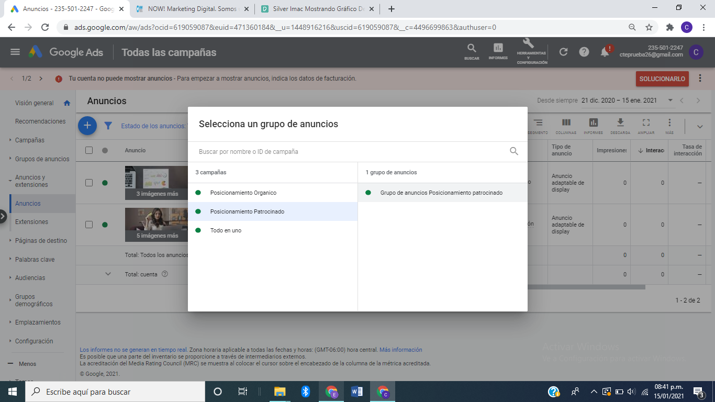Click the search magnifier in the dialog

(x=513, y=151)
